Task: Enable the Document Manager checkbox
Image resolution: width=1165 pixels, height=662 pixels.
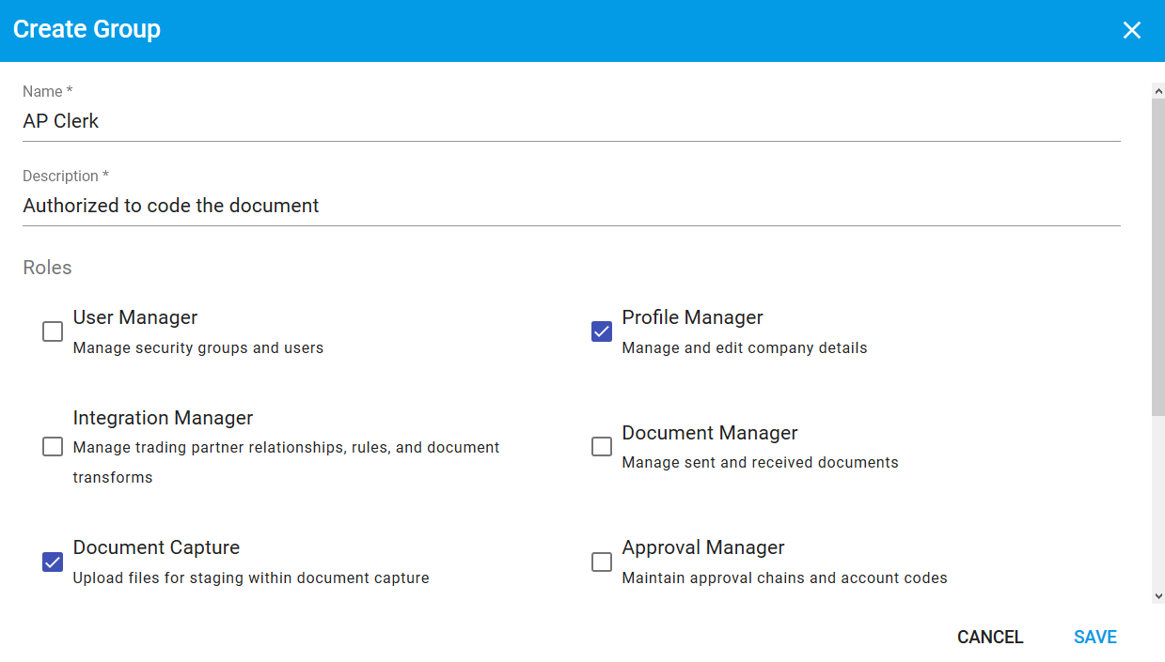Action: pyautogui.click(x=601, y=446)
